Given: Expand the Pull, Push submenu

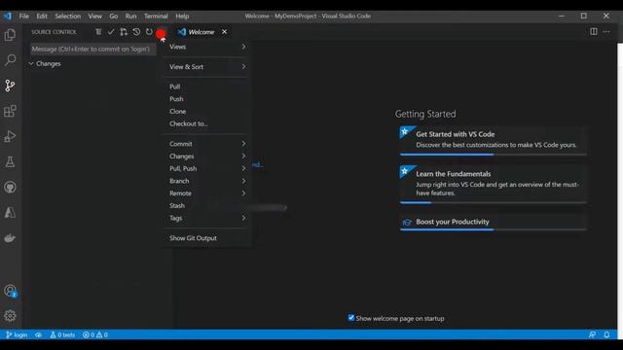Looking at the screenshot, I should coord(206,168).
